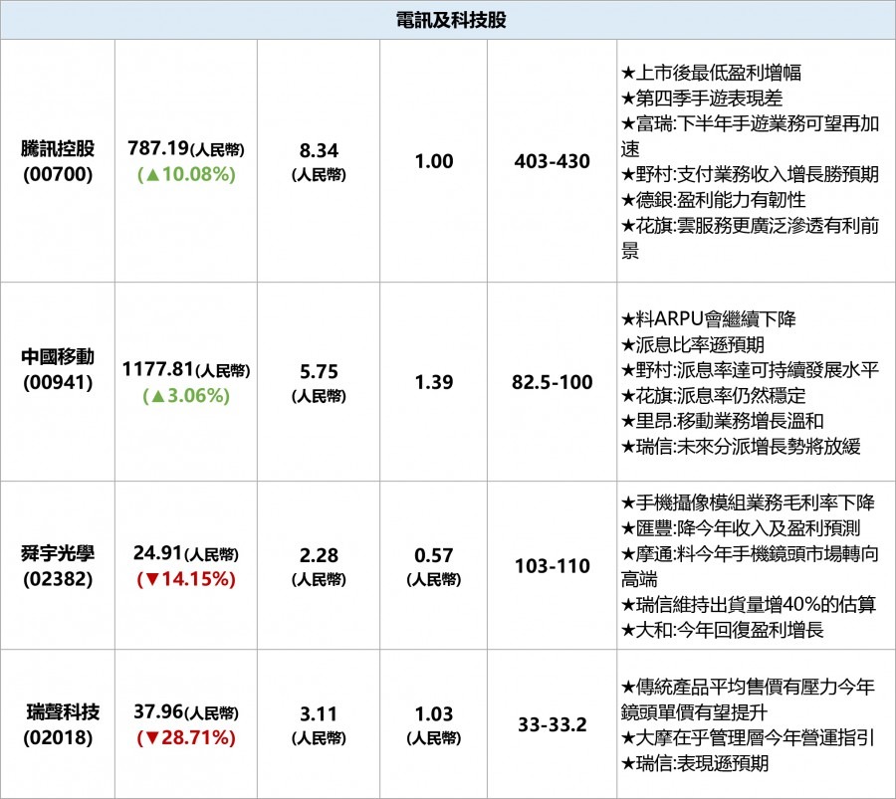The width and height of the screenshot is (896, 799).
Task: Click the 82.5-100 target price range
Action: click(553, 382)
